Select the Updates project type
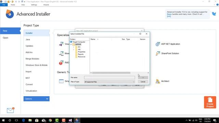 coord(29,46)
